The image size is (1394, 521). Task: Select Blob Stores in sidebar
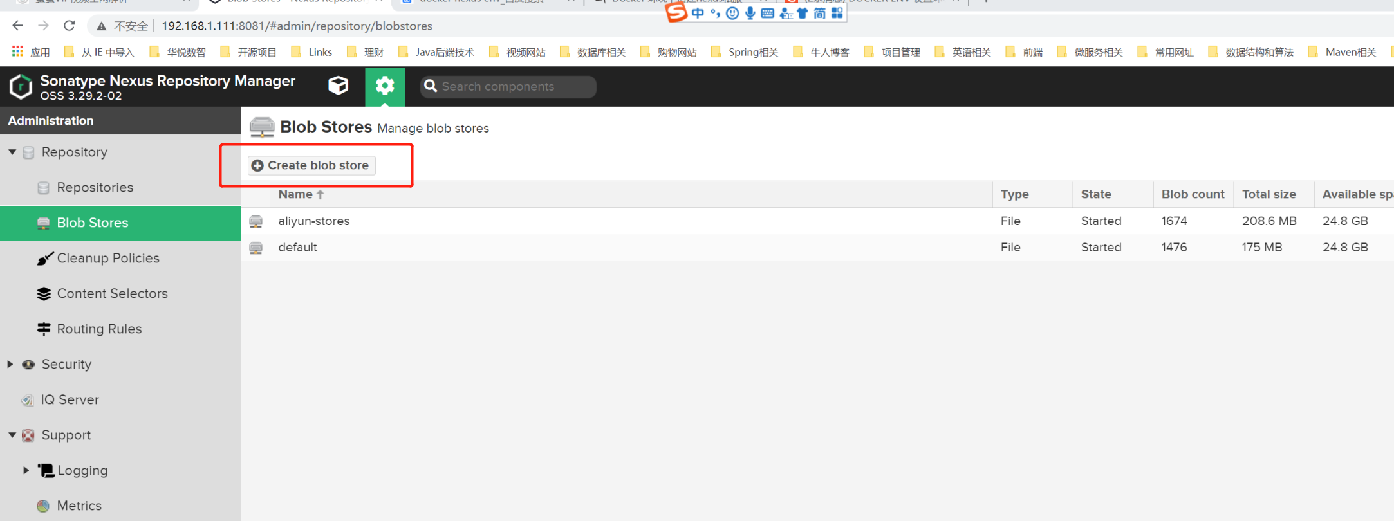120,223
